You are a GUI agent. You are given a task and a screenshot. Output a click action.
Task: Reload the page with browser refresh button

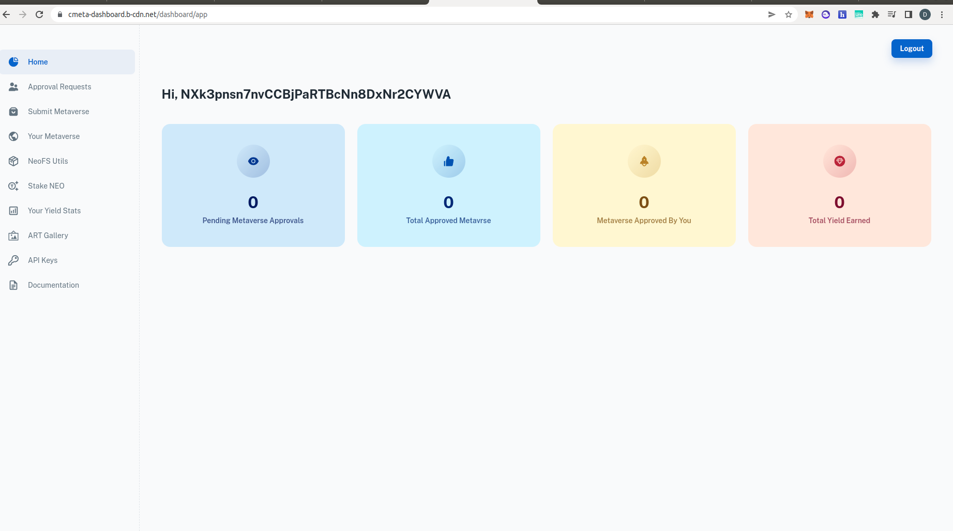coord(39,14)
